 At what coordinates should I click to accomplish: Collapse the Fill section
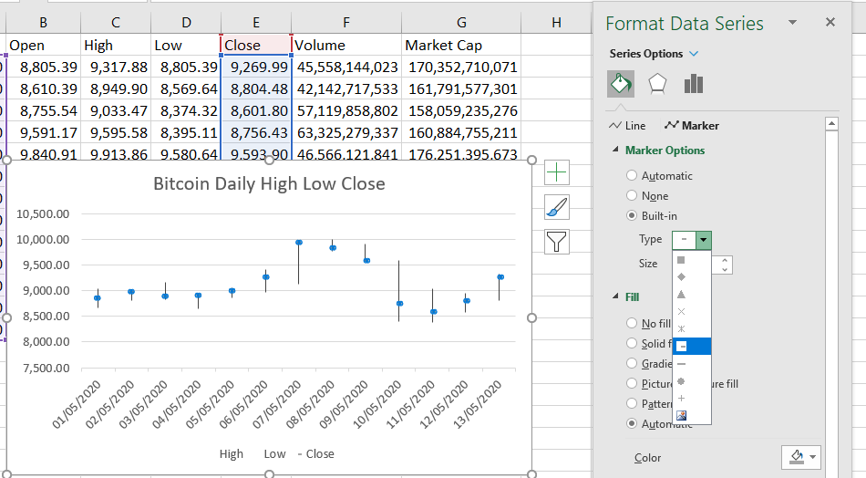615,296
